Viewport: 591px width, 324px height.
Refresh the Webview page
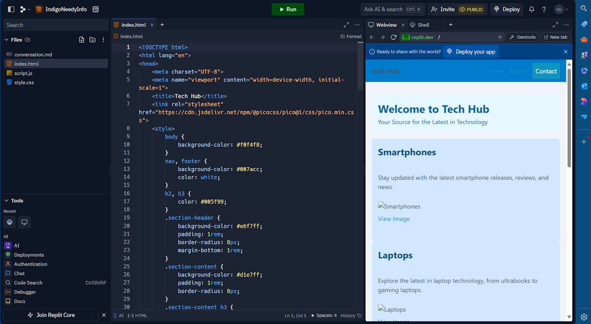pos(393,37)
